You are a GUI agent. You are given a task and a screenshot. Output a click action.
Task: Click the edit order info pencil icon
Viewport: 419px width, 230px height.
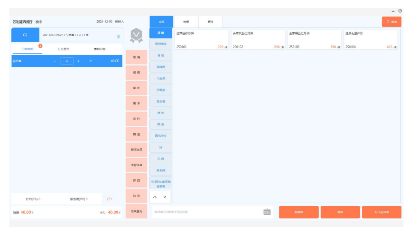tap(119, 37)
